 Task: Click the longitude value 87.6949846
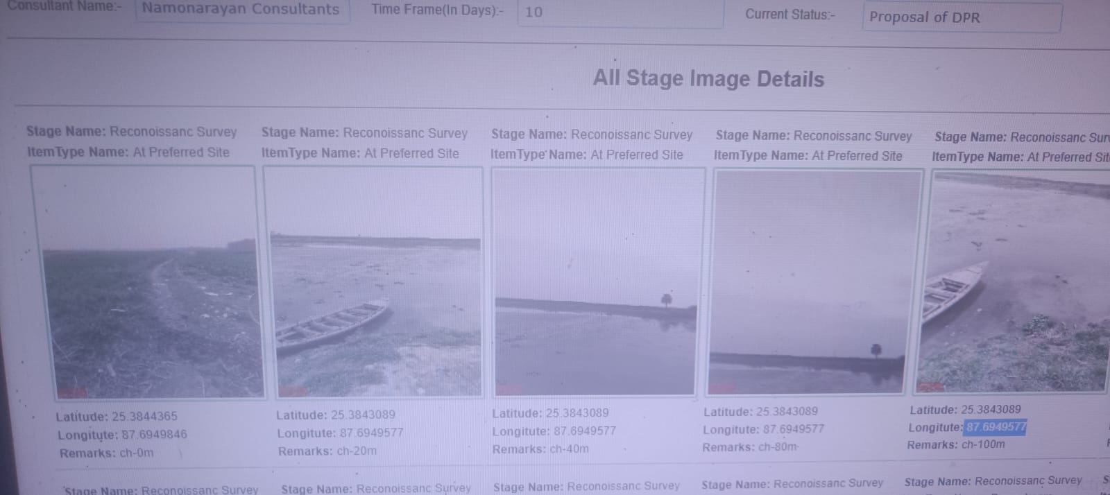(154, 435)
